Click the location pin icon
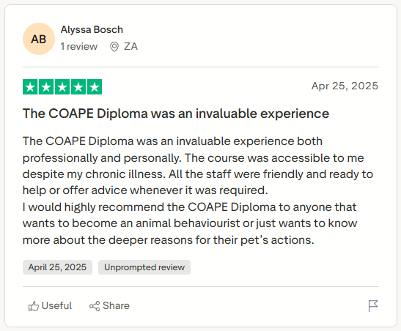This screenshot has height=331, width=401. 114,47
